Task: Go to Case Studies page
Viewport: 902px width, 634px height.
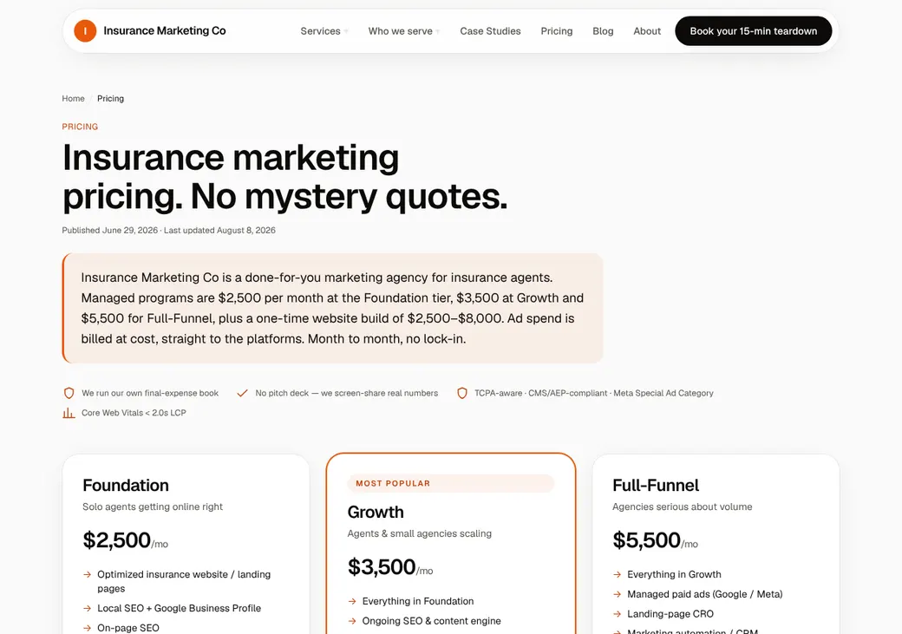Action: 490,31
